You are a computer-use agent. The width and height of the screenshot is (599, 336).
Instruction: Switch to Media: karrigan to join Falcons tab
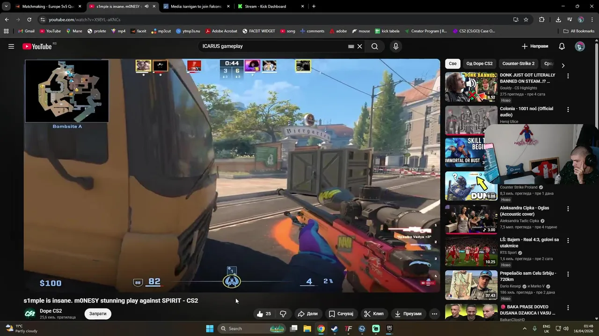pyautogui.click(x=196, y=7)
